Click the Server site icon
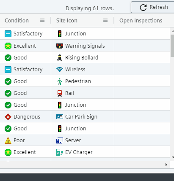 click(x=60, y=140)
